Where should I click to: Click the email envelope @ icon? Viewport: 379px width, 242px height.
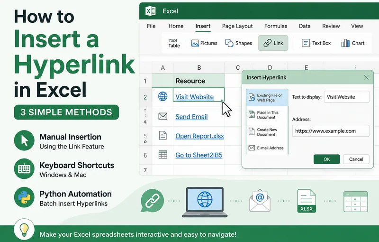coord(260,200)
